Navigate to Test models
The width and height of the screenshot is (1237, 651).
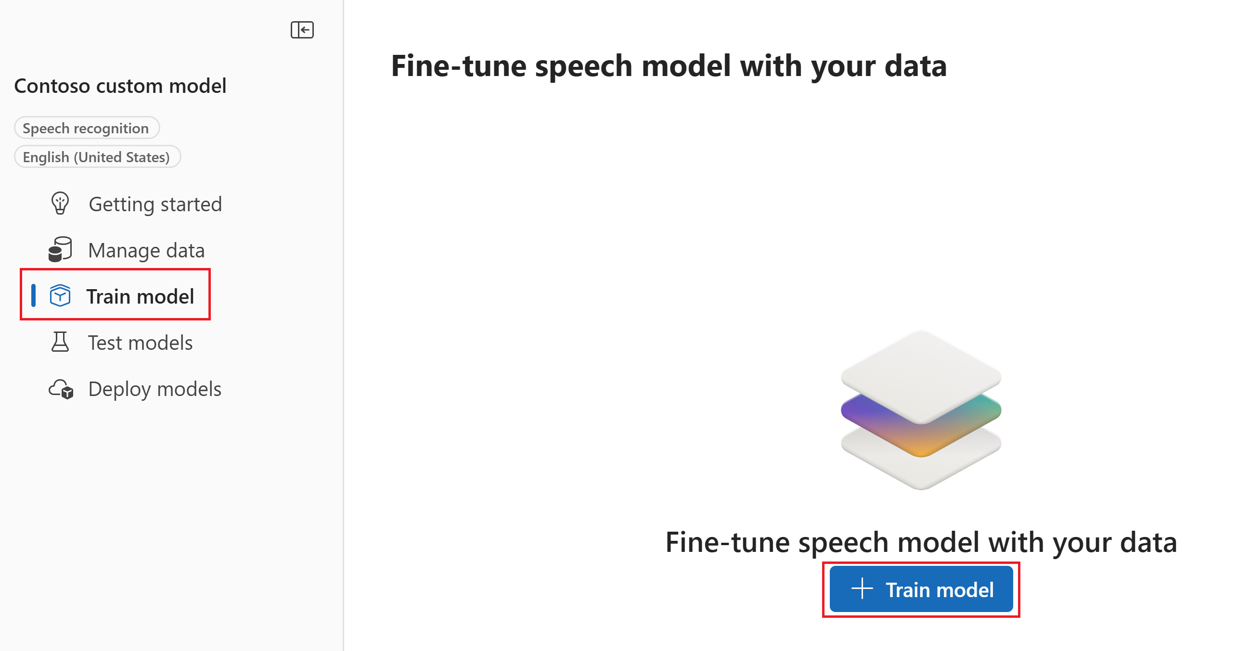[x=140, y=343]
